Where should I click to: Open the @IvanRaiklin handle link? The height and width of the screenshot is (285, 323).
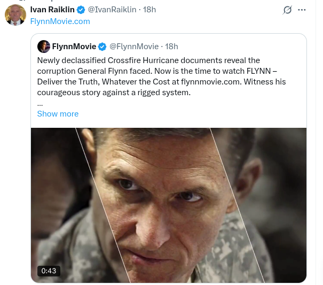(x=112, y=10)
